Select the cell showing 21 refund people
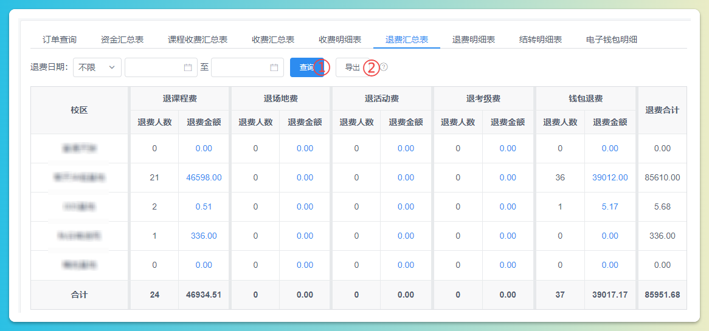 tap(154, 177)
